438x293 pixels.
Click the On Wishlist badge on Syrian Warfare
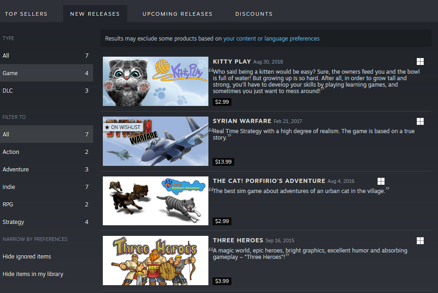tap(123, 127)
